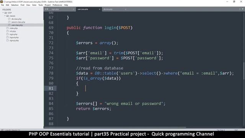Image resolution: width=245 pixels, height=138 pixels.
Task: Click 'where' method on line 78
Action: (x=171, y=73)
